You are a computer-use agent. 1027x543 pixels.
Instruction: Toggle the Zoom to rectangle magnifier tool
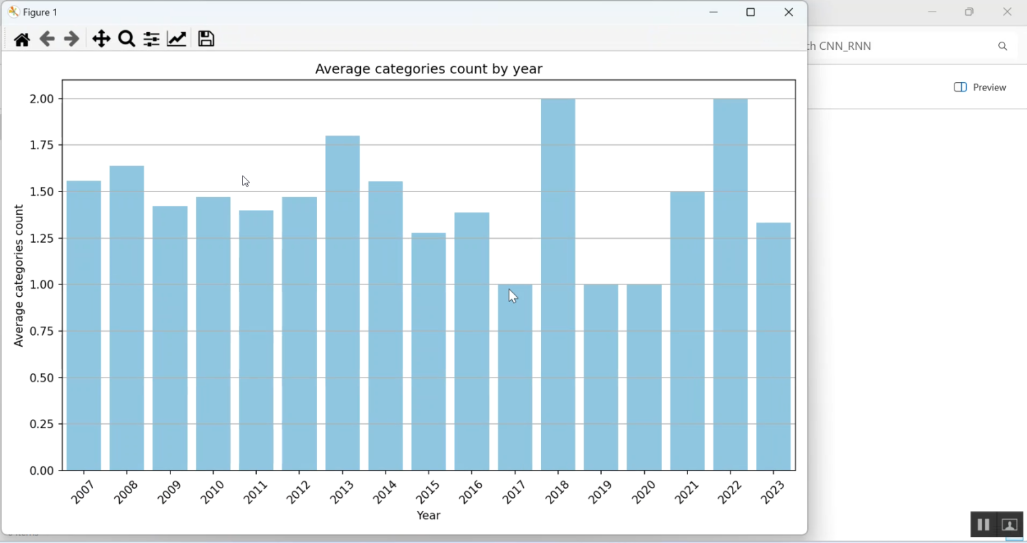(x=127, y=39)
